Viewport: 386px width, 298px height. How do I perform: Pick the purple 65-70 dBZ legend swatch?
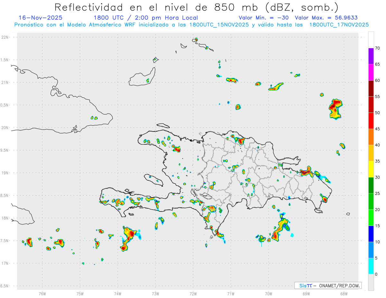coord(371,56)
